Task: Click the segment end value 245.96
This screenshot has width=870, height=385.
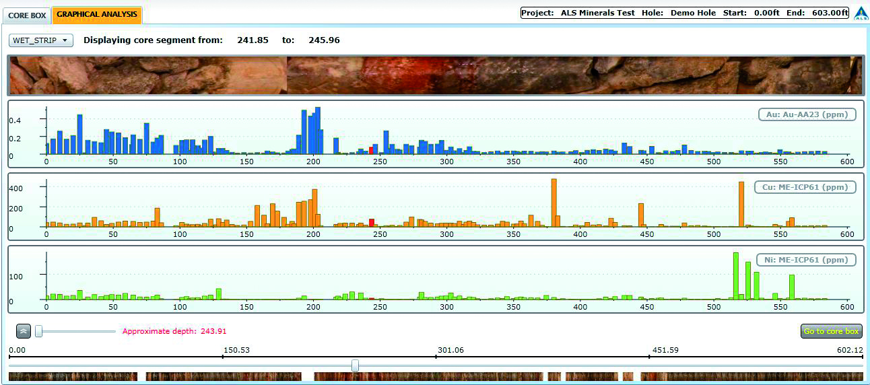Action: 324,40
